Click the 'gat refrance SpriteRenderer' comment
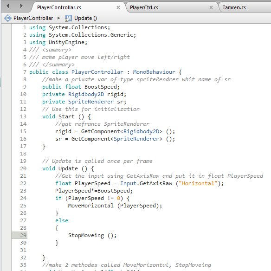The height and width of the screenshot is (271, 271). point(102,124)
